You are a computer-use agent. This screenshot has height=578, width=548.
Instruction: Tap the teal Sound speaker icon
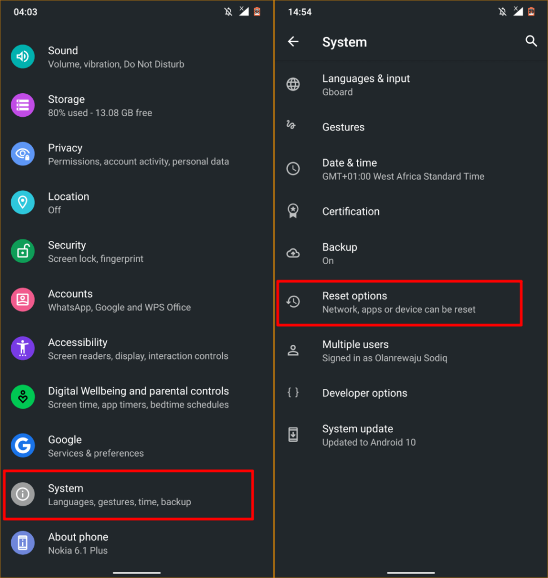23,56
